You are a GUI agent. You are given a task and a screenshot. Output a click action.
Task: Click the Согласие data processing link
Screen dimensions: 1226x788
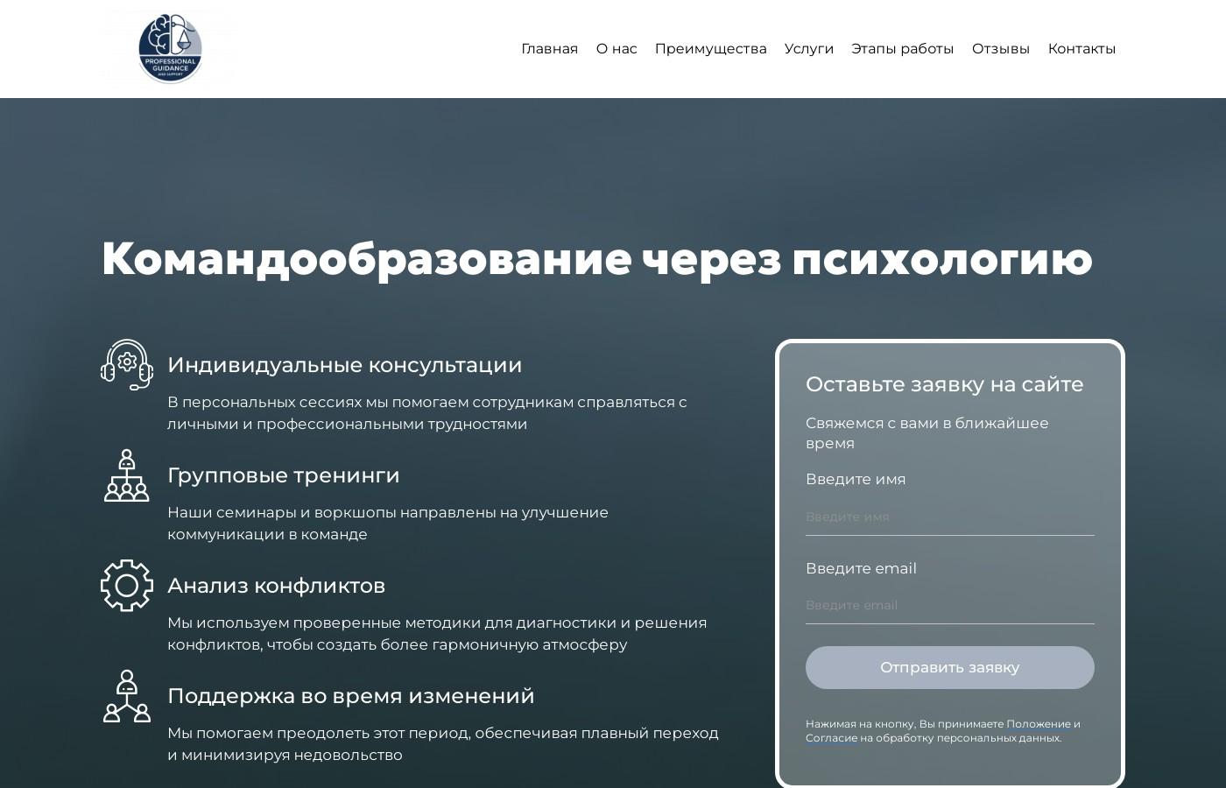[x=830, y=738]
